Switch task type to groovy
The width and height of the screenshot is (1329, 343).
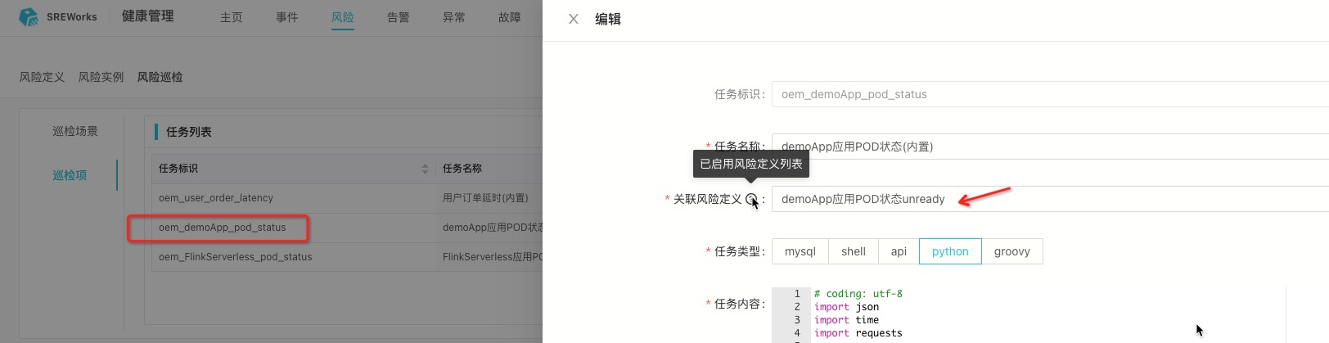click(x=1011, y=251)
